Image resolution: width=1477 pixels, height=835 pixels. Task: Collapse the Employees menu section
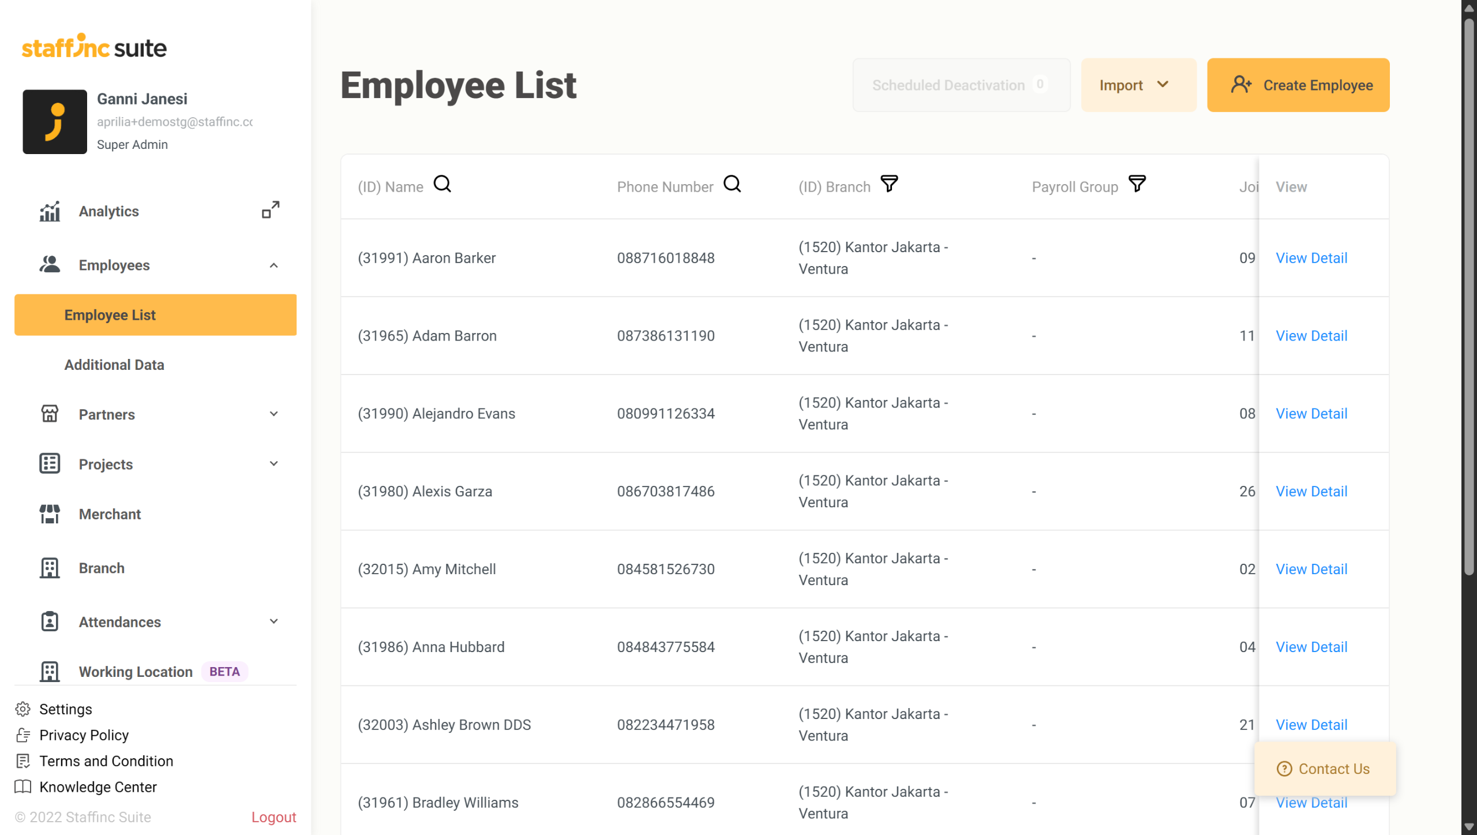click(273, 265)
